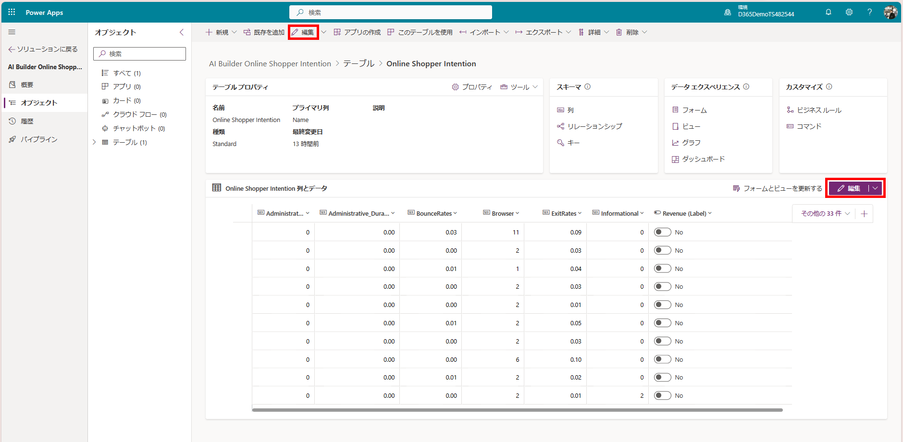
Task: Open the BounceRates column header menu
Action: (x=455, y=213)
